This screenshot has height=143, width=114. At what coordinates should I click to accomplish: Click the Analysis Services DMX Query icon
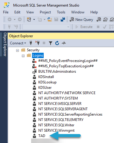coord(112,19)
